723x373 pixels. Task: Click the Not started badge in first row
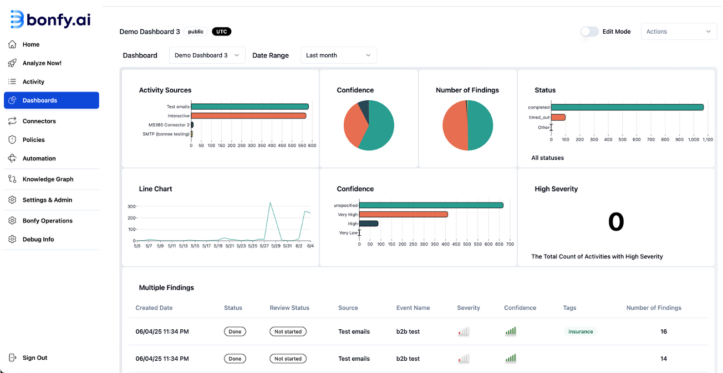pyautogui.click(x=288, y=332)
